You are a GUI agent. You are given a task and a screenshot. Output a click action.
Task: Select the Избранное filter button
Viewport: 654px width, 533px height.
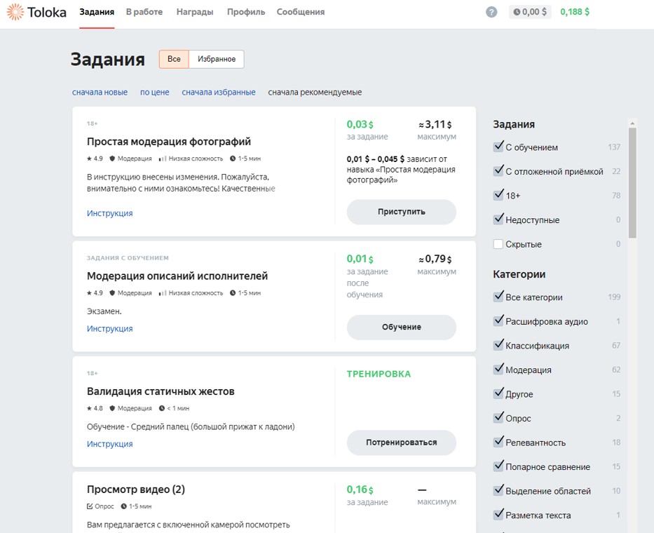coord(217,60)
